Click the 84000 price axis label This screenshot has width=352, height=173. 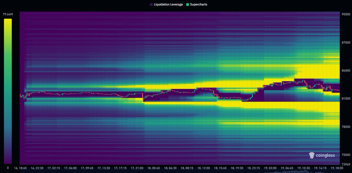[x=346, y=70]
